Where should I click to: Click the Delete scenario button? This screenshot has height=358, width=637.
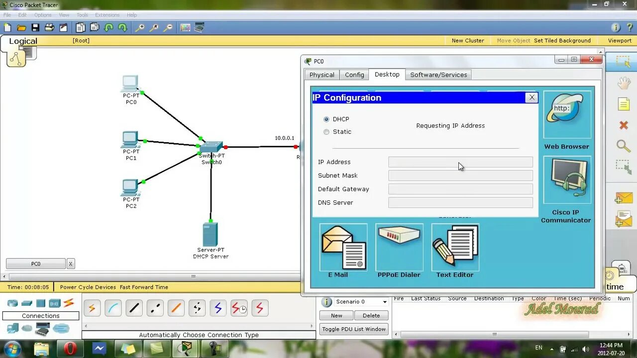coord(371,315)
